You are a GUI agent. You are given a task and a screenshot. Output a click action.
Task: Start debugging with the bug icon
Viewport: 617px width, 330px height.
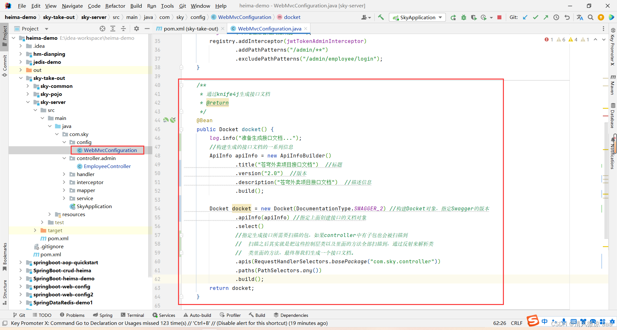pyautogui.click(x=463, y=17)
